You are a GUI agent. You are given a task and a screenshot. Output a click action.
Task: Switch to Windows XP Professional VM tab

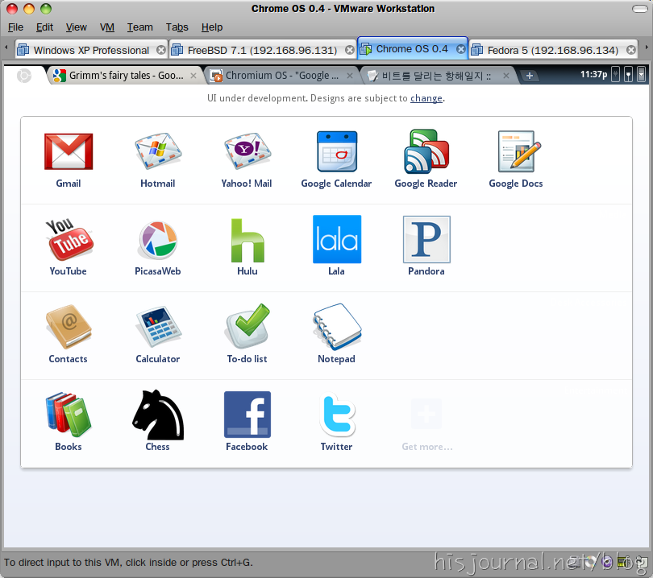91,51
